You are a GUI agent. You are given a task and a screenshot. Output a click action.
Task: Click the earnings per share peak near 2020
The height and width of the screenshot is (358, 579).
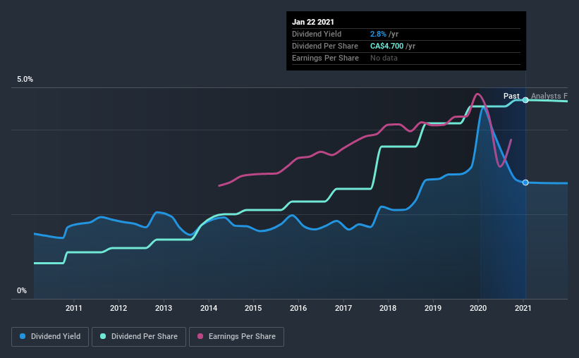click(x=477, y=94)
